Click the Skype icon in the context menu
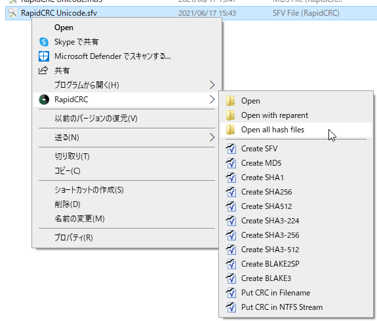 click(44, 42)
